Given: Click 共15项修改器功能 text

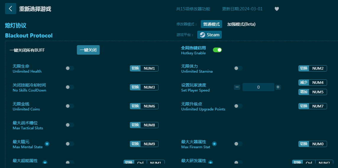Looking at the screenshot, I should coord(193,9).
